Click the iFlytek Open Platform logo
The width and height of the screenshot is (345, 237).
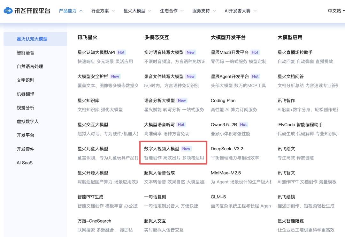(x=27, y=11)
